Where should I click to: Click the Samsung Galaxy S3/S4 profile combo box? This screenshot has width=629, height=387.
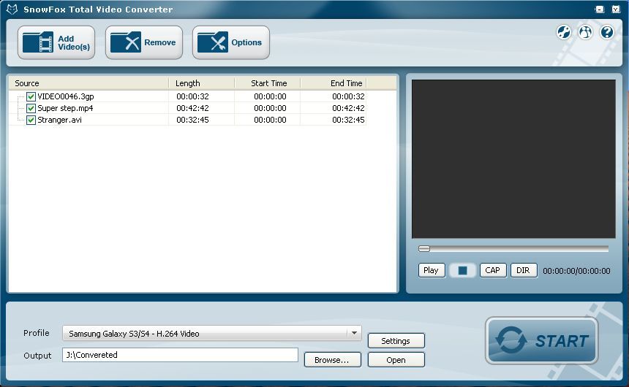212,333
